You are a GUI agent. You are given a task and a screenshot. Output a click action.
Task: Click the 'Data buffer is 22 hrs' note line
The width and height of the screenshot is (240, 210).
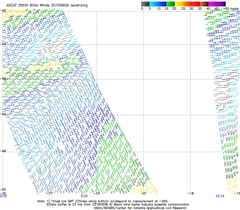point(118,205)
